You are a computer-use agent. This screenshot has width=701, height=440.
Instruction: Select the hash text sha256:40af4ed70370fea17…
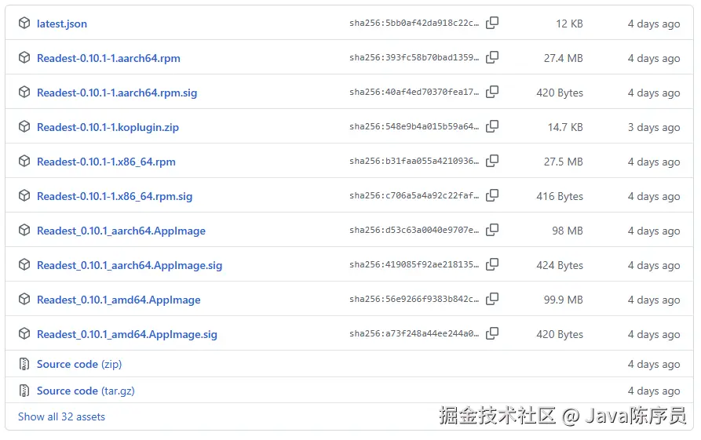click(414, 92)
